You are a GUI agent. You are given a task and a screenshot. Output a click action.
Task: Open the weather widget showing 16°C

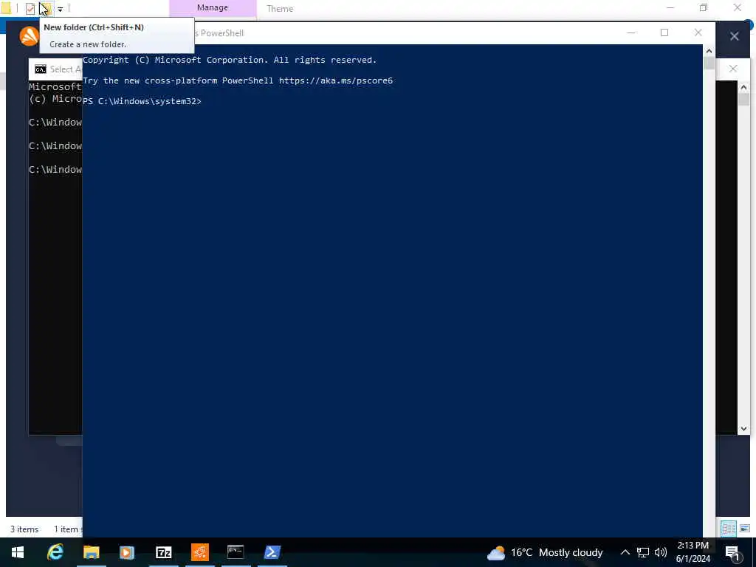point(545,552)
